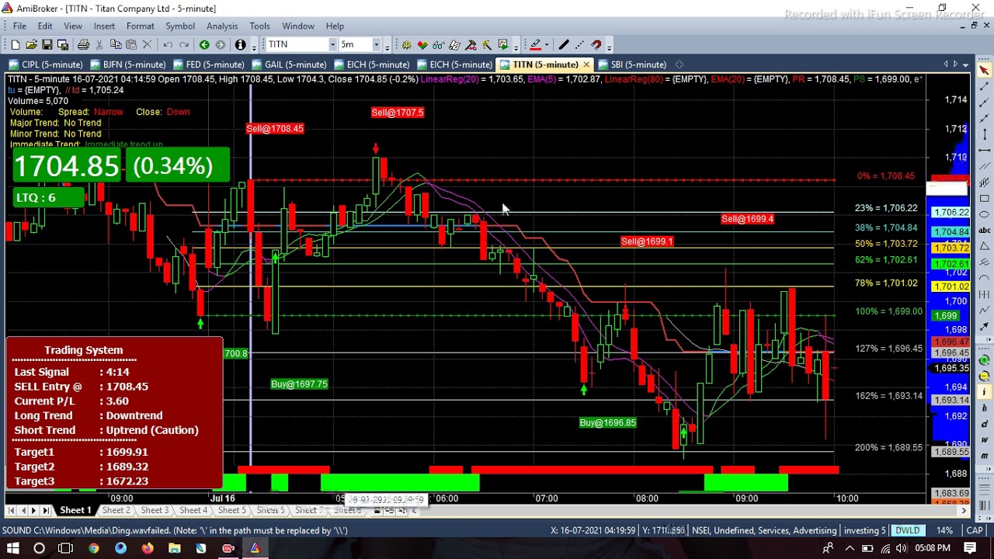Viewport: 994px width, 559px height.
Task: Select Sheet 4 chart sheet tab
Action: click(x=193, y=510)
